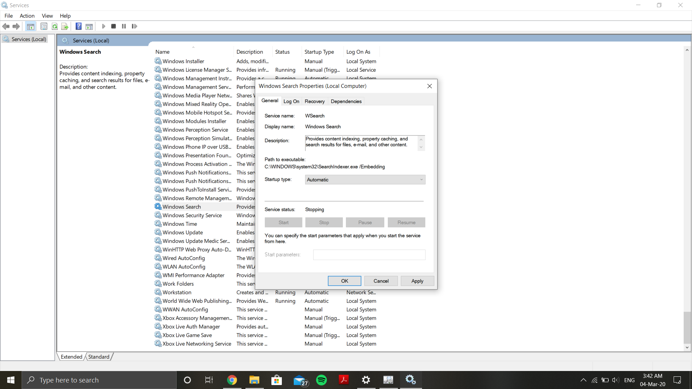Screen dimensions: 692x389
Task: Click the services list scroll down arrow
Action: pos(687,348)
